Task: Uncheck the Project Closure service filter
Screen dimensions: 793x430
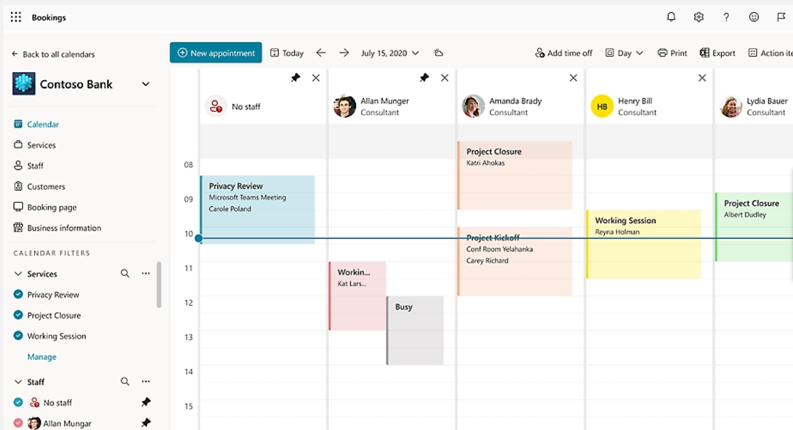Action: (x=18, y=315)
